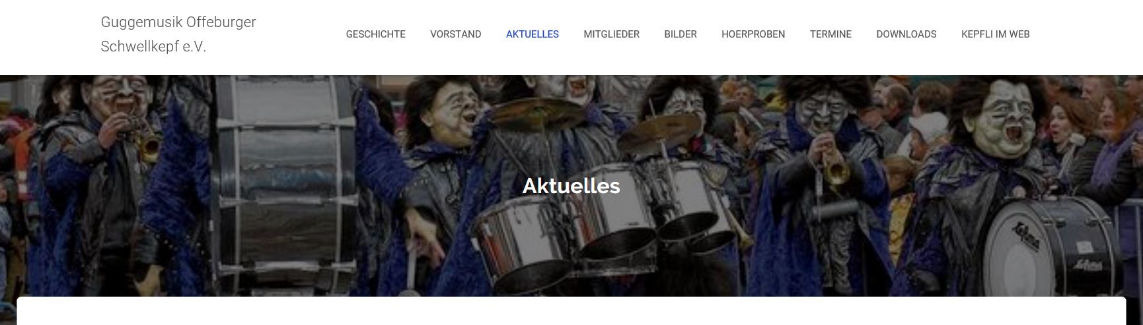The height and width of the screenshot is (325, 1143).
Task: Open the MITGLIEDER navigation link
Action: [612, 34]
